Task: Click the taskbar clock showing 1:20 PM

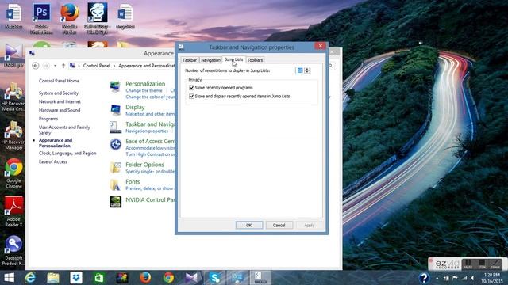Action: coord(491,278)
